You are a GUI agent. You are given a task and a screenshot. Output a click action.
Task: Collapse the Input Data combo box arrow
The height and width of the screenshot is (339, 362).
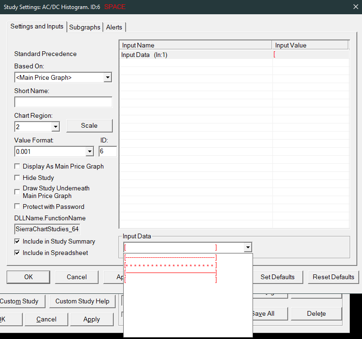click(x=247, y=247)
